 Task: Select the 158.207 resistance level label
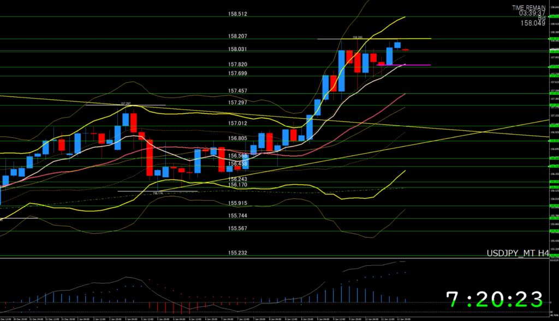click(x=238, y=37)
